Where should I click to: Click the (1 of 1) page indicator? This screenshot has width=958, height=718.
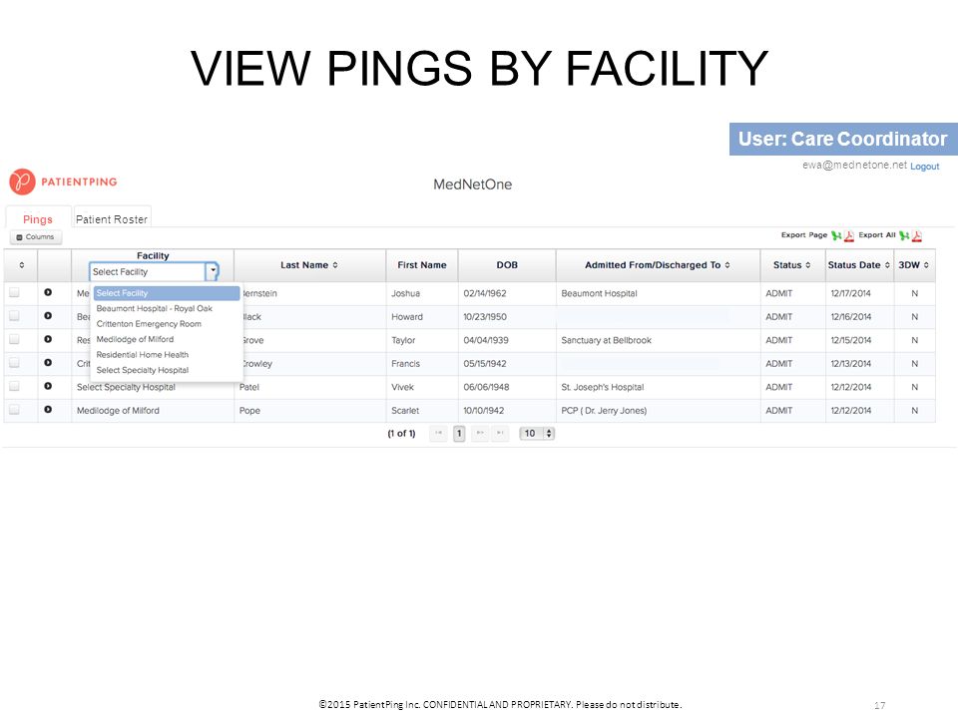coord(401,434)
